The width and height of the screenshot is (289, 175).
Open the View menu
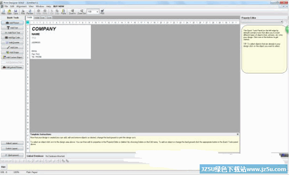point(31,6)
